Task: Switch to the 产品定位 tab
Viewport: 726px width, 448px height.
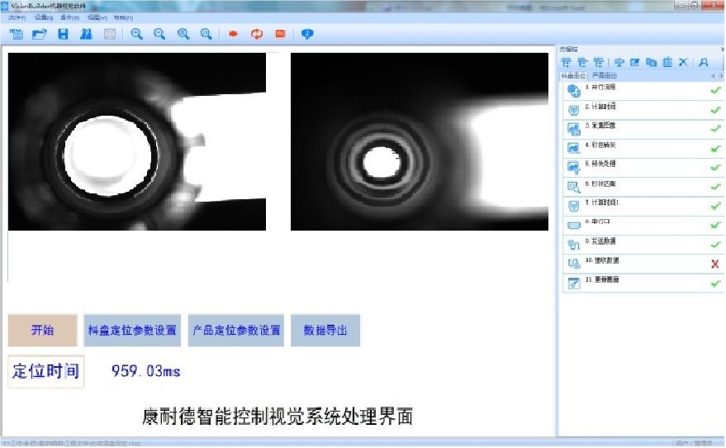Action: (604, 75)
